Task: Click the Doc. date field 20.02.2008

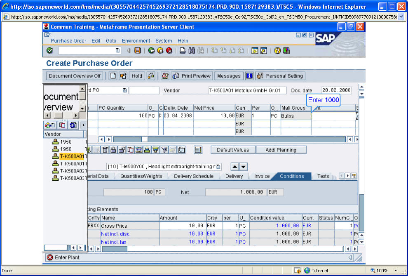Action: coord(336,90)
